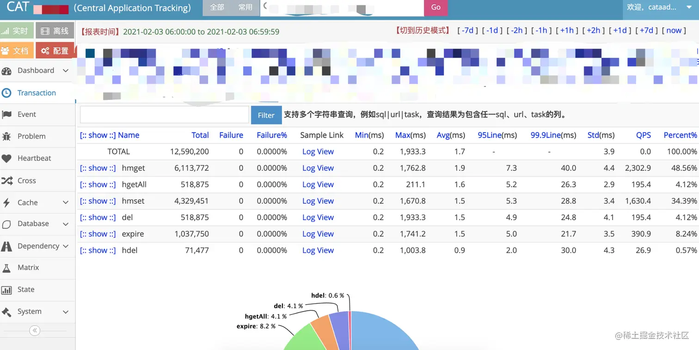This screenshot has height=350, width=699.
Task: Click the Cross shuffle icon
Action: click(6, 181)
